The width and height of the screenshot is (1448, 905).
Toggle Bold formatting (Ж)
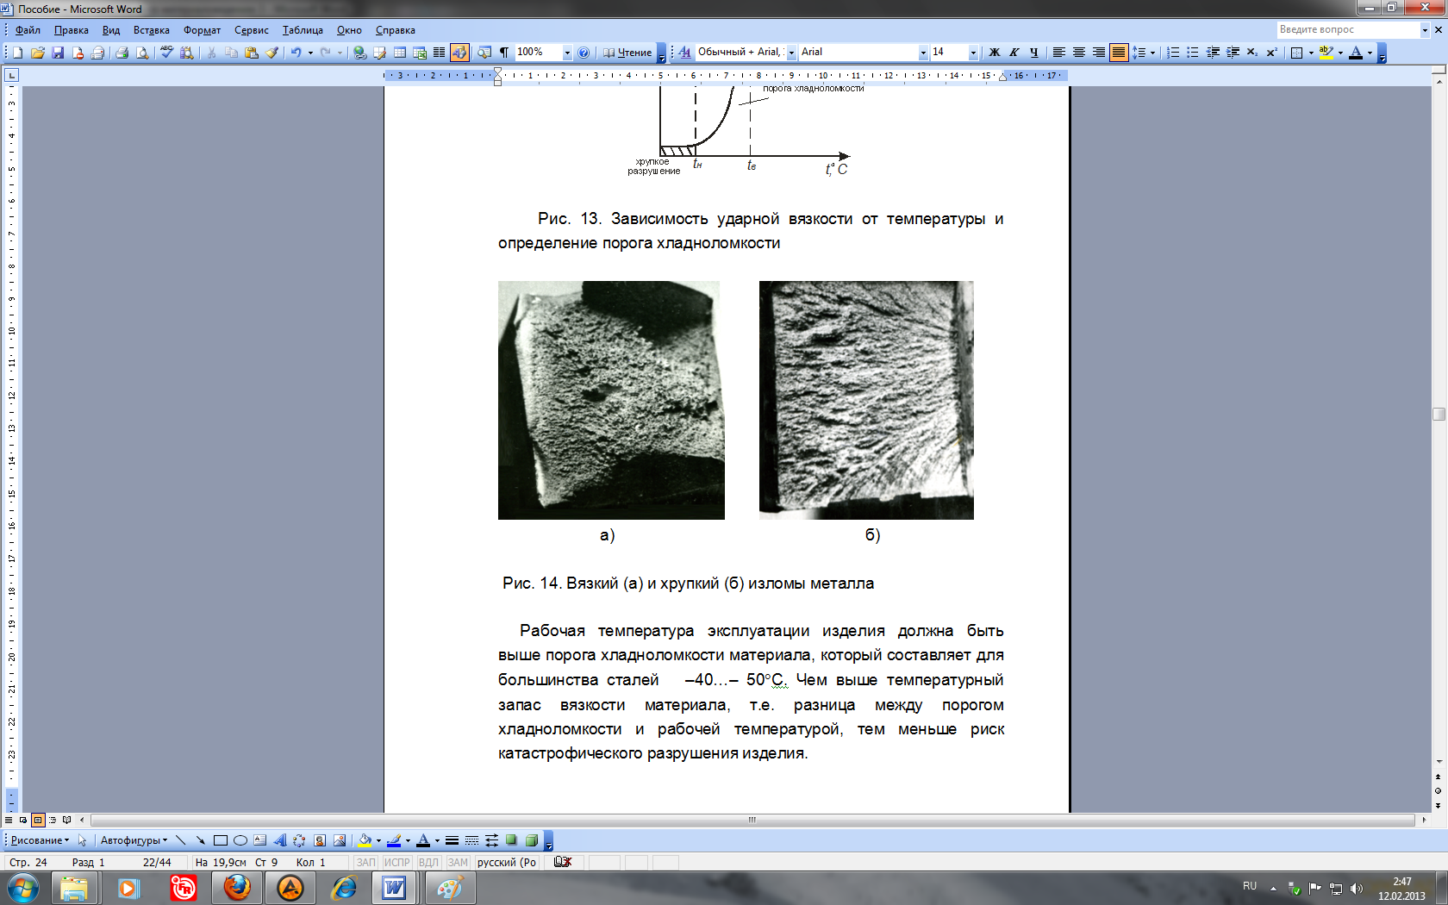pyautogui.click(x=994, y=53)
